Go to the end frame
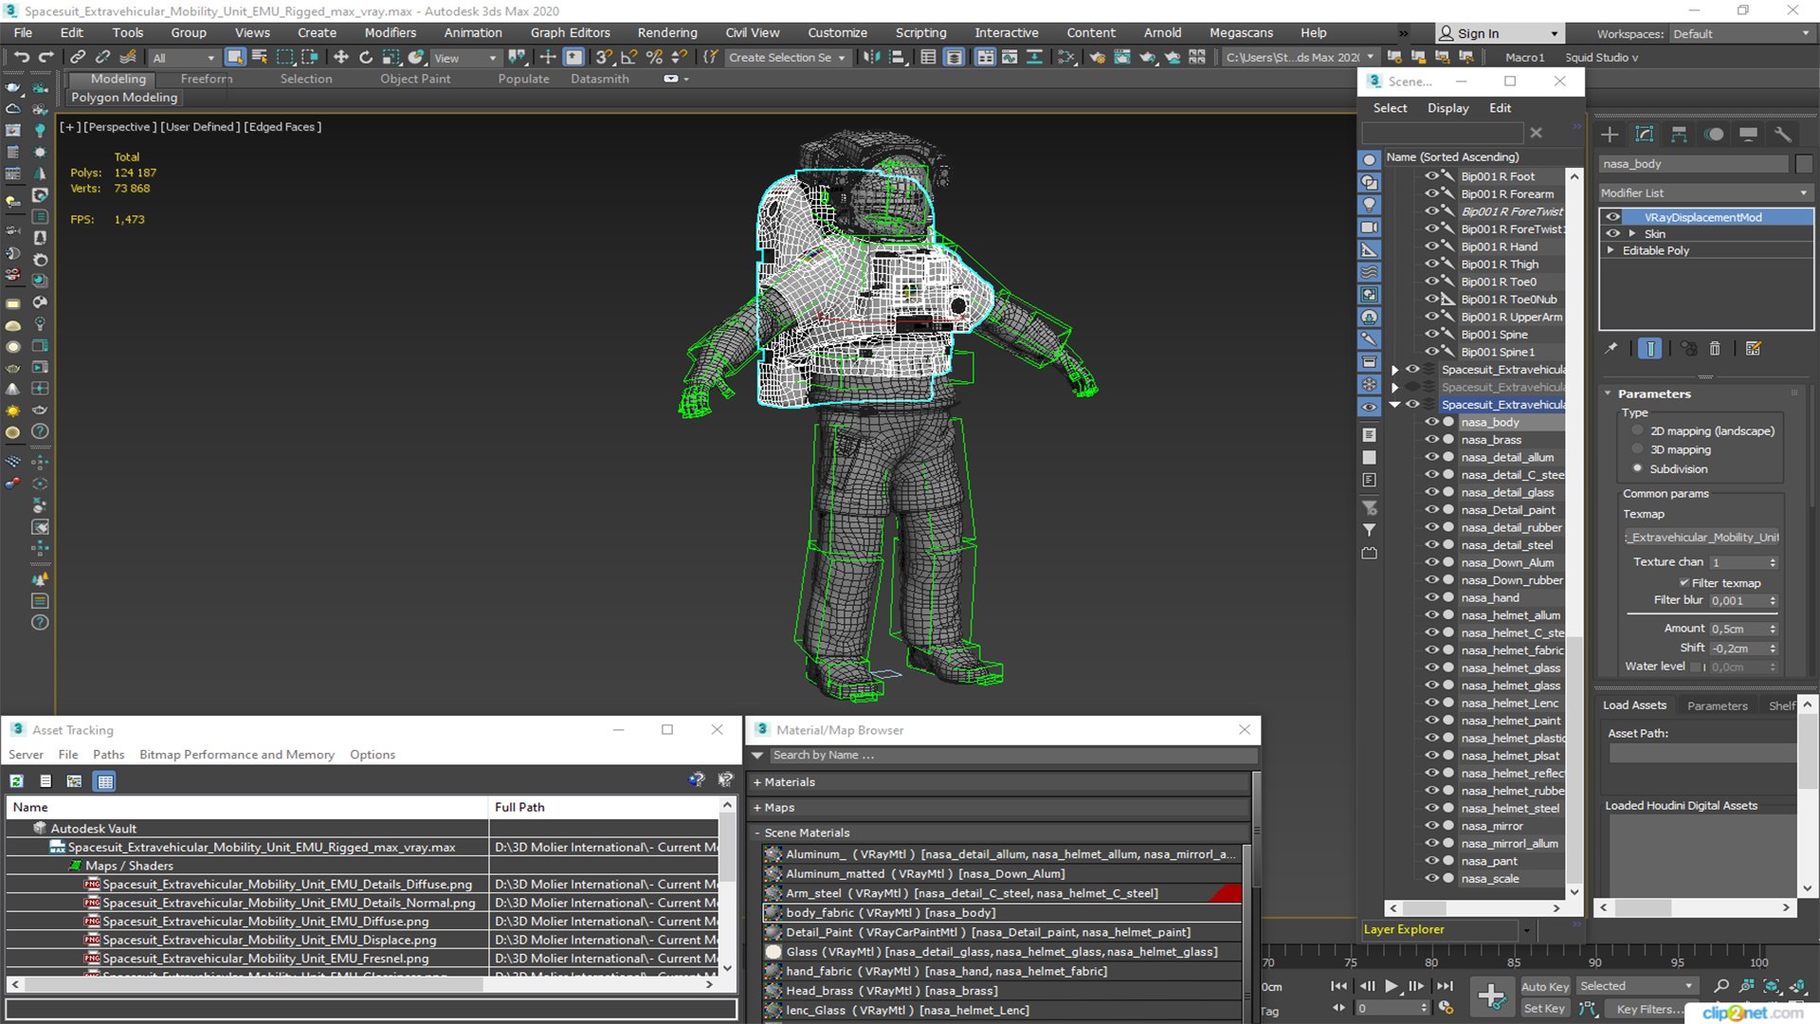Image resolution: width=1820 pixels, height=1024 pixels. (1445, 986)
